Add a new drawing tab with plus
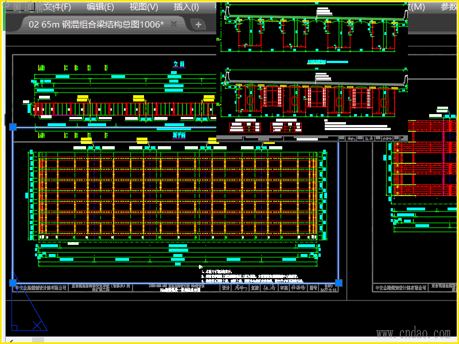459x344 pixels. click(x=198, y=25)
